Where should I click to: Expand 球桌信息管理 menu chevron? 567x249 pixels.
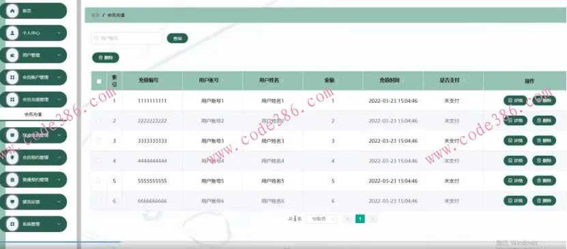click(59, 135)
